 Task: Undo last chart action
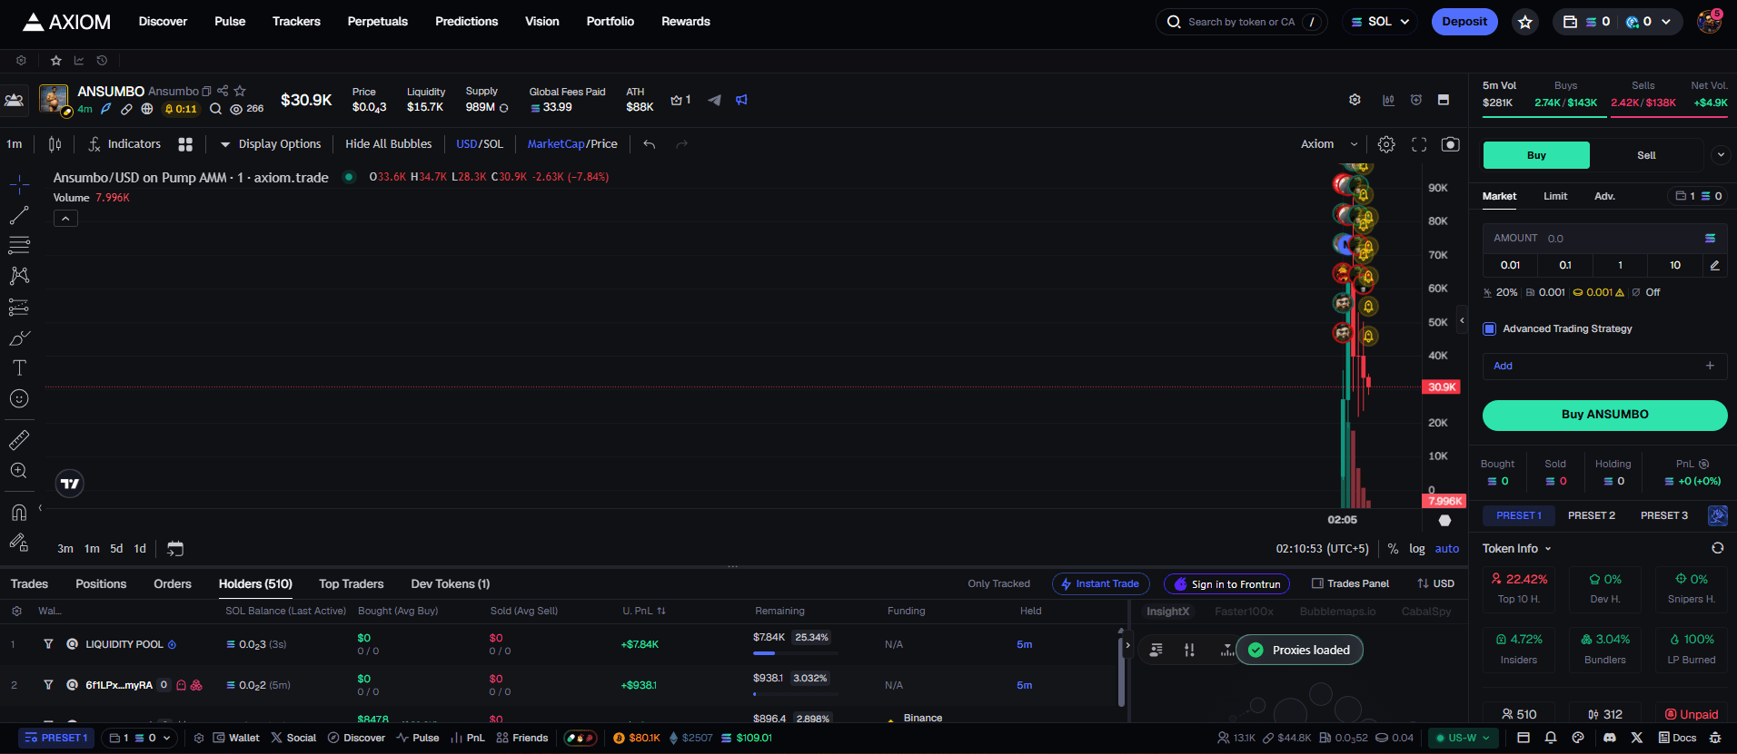pyautogui.click(x=649, y=144)
